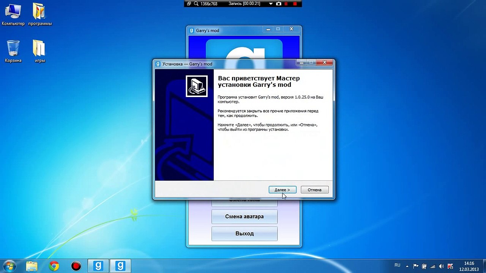
Task: Open the Action Center flag icon
Action: tap(416, 266)
